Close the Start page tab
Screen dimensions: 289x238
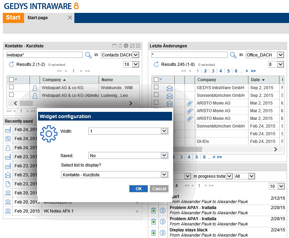pos(70,18)
